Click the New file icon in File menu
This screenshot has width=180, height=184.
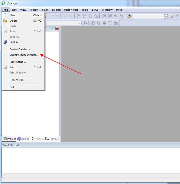(5, 15)
